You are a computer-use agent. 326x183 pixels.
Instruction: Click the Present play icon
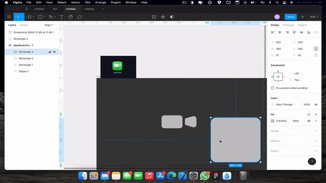(x=303, y=17)
